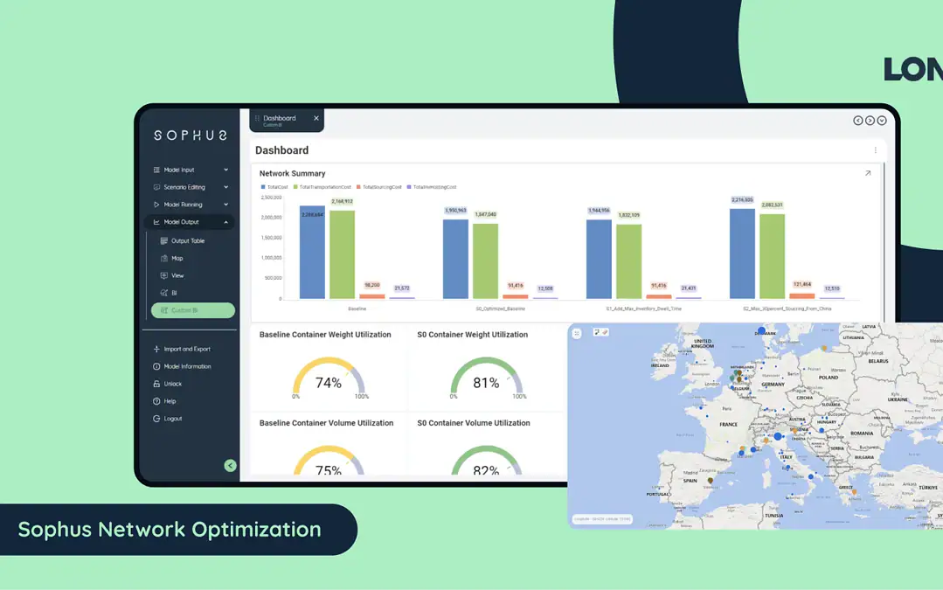Collapse the Model Output menu chevron
This screenshot has height=590, width=943.
pyautogui.click(x=226, y=222)
